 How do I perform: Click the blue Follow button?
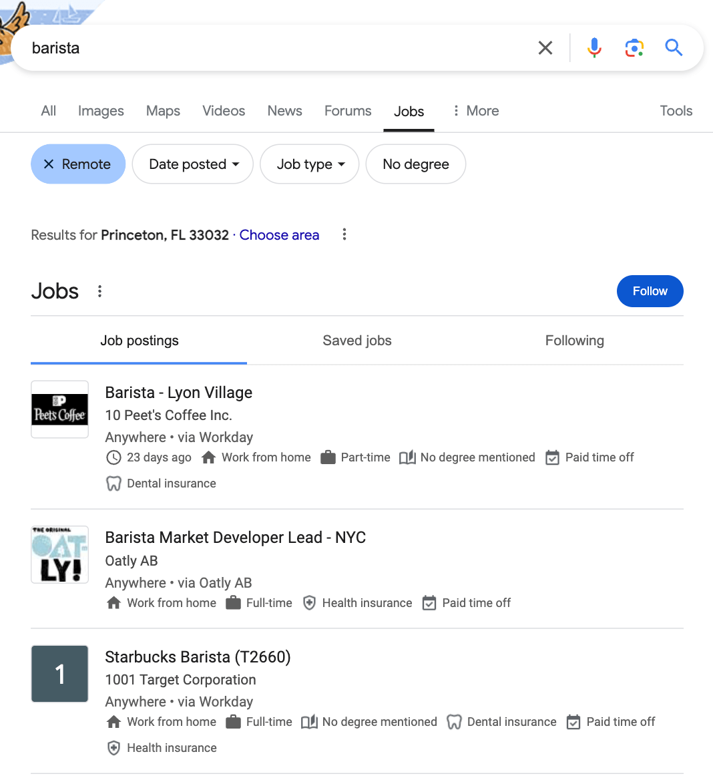tap(650, 291)
